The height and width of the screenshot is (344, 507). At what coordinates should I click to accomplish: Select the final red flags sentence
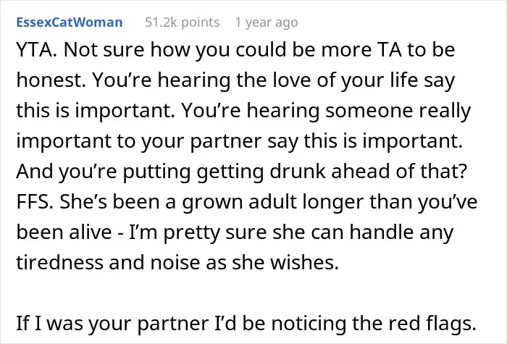[246, 323]
